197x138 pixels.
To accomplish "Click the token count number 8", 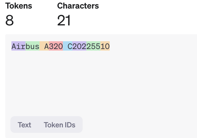I will click(x=9, y=20).
